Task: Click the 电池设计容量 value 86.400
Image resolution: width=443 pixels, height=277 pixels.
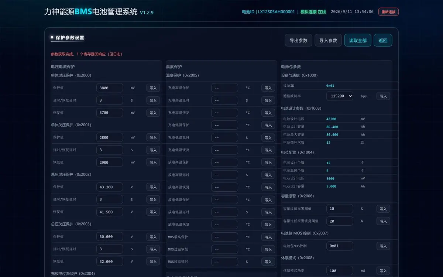Action: [332, 127]
